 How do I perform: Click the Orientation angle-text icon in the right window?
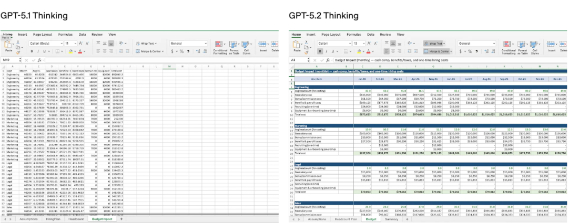(x=410, y=44)
